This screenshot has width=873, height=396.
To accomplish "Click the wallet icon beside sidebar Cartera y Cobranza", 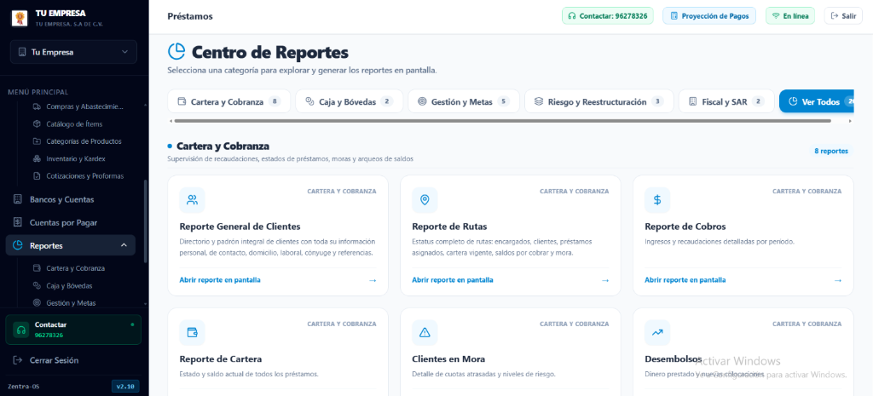I will [37, 268].
